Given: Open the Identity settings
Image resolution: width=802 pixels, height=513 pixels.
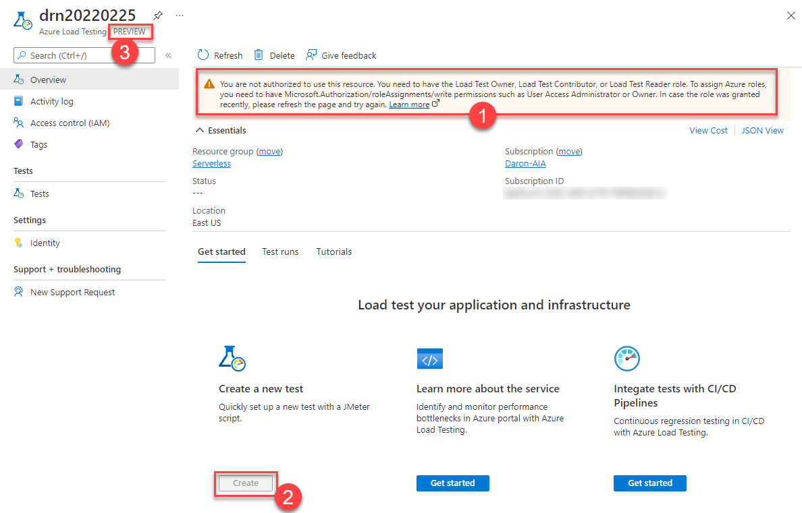Looking at the screenshot, I should click(45, 243).
